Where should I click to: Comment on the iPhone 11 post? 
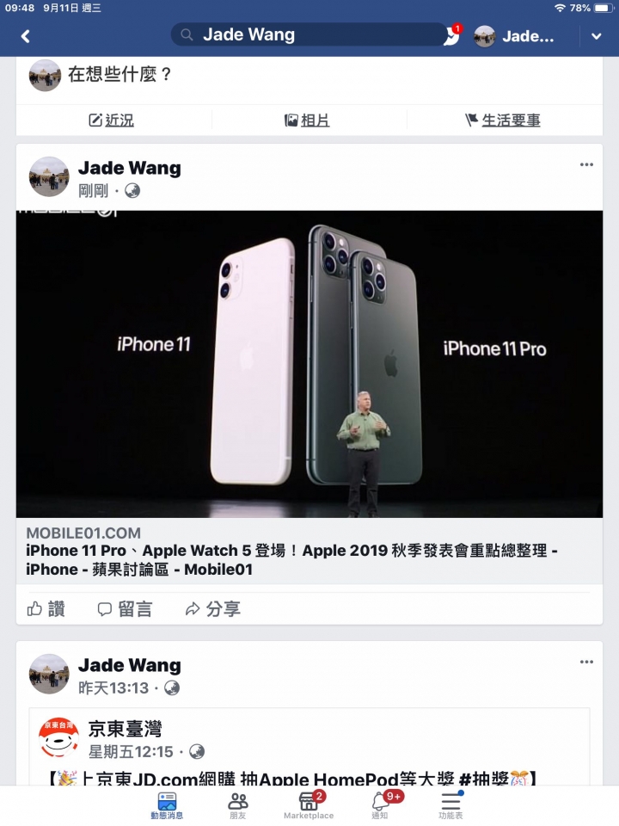coord(126,609)
